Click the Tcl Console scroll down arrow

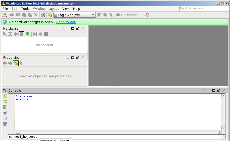pyautogui.click(x=223, y=128)
